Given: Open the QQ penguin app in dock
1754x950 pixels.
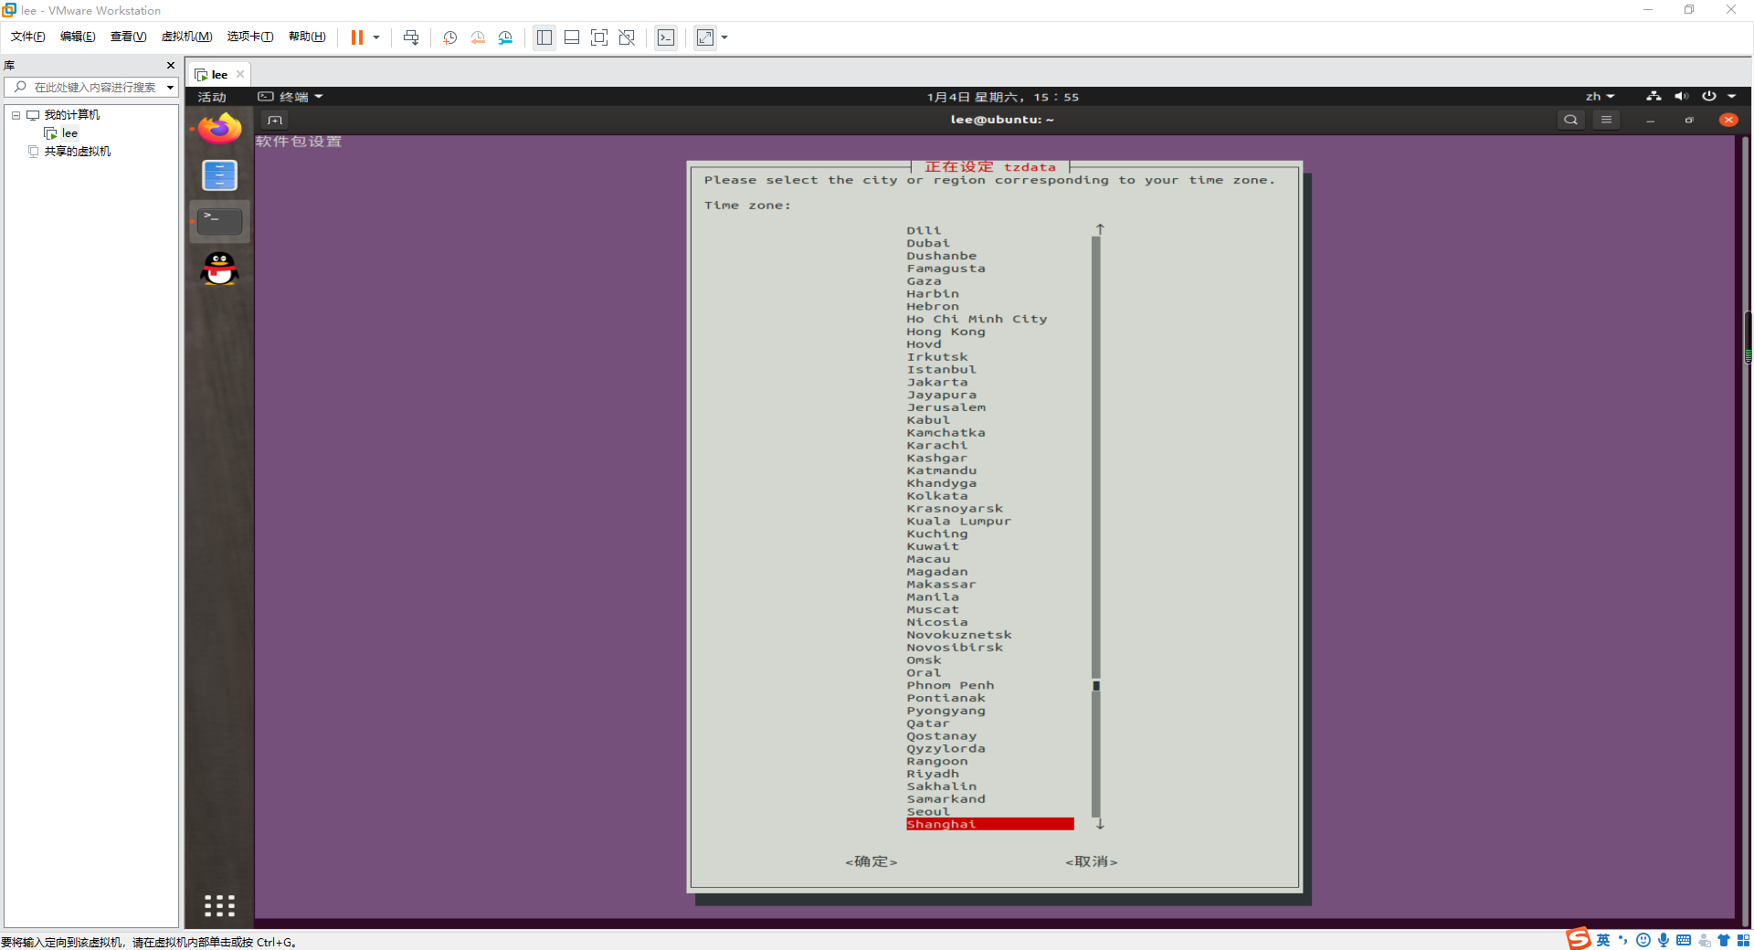Looking at the screenshot, I should (219, 269).
